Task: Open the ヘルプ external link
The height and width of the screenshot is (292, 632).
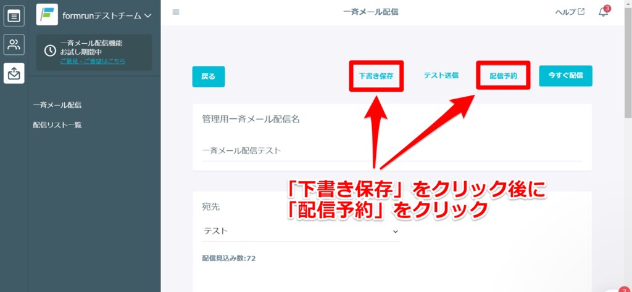Action: click(x=570, y=12)
